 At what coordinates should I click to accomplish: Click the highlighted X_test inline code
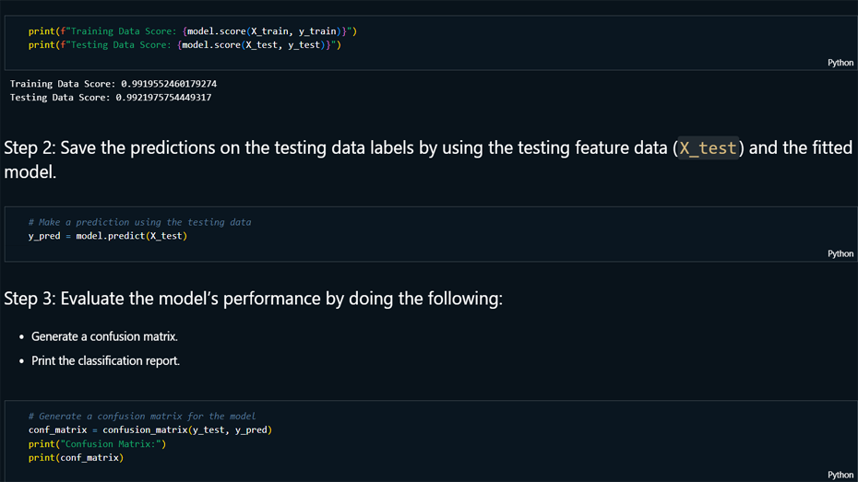point(708,148)
